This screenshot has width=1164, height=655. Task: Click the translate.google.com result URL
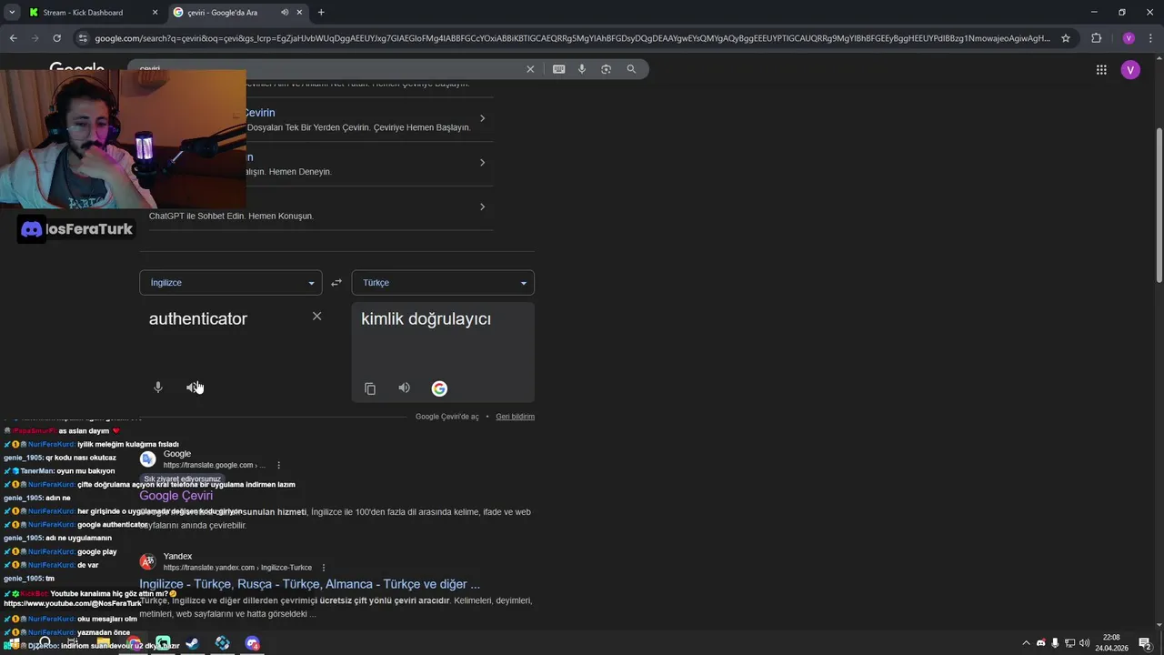point(214,465)
